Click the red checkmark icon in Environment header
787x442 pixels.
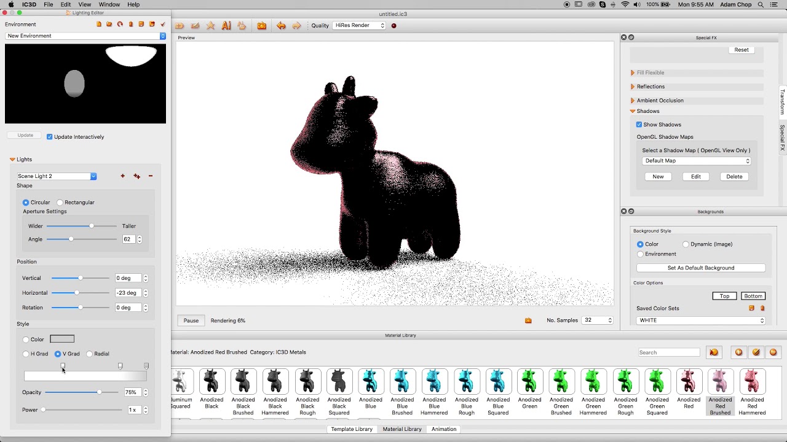pyautogui.click(x=163, y=25)
